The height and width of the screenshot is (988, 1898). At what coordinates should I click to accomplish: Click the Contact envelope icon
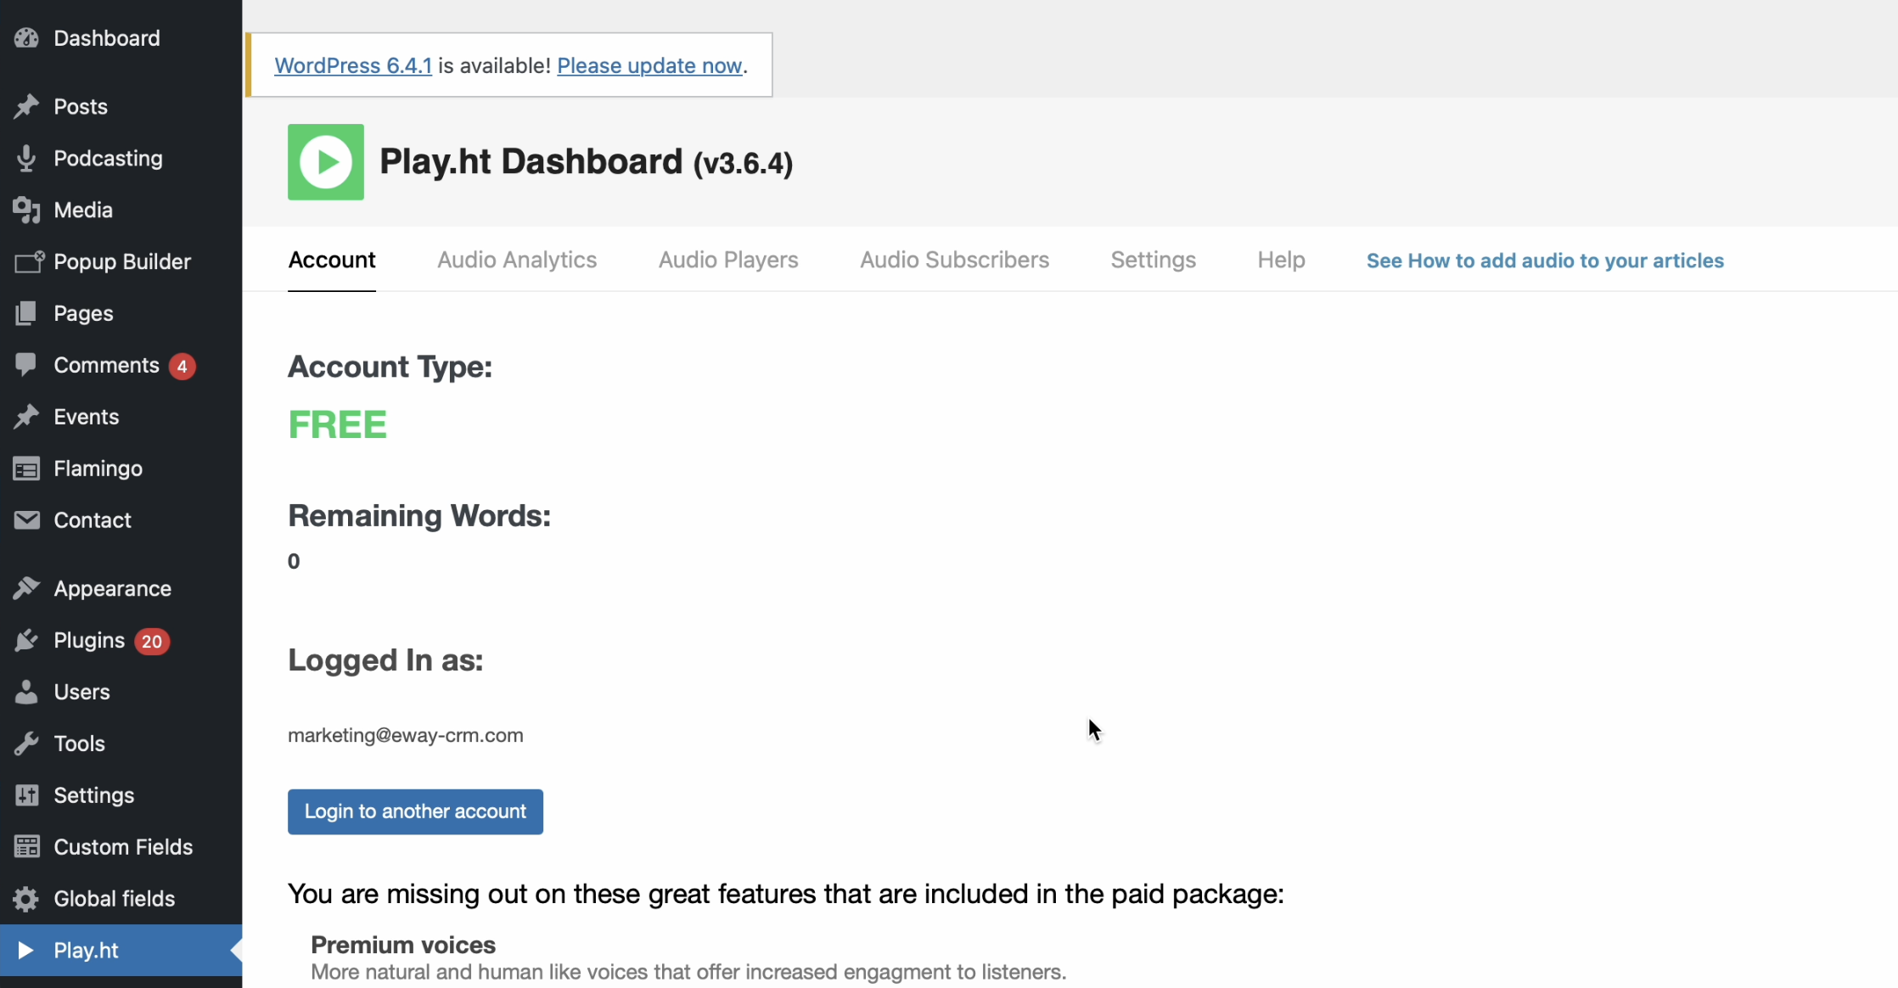(26, 520)
